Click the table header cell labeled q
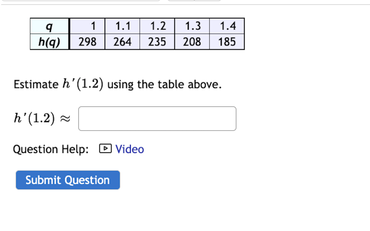Viewport: 370px width, 231px height. [x=49, y=26]
